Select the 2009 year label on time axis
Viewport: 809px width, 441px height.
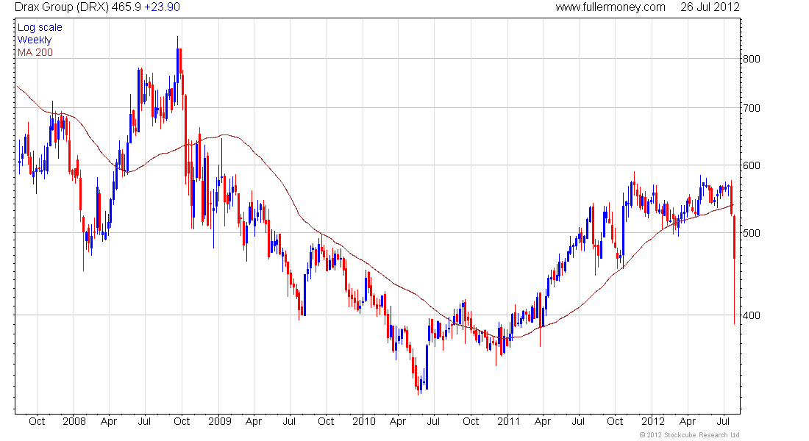(x=220, y=421)
